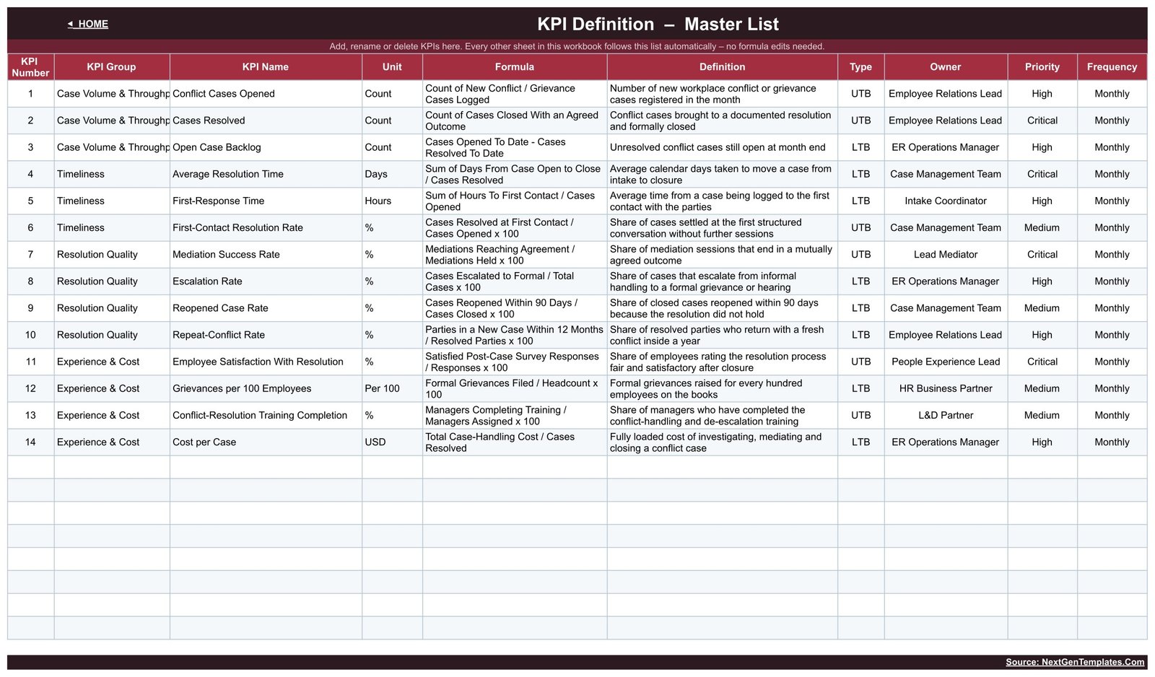Click the Type cell for Cost per Case
The height and width of the screenshot is (677, 1155).
[860, 442]
